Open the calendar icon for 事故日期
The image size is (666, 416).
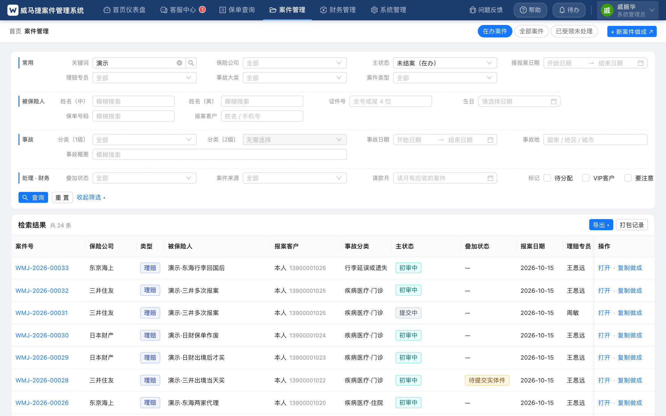491,140
